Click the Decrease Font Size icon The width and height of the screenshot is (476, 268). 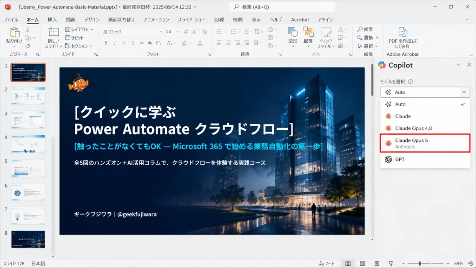coord(195,32)
